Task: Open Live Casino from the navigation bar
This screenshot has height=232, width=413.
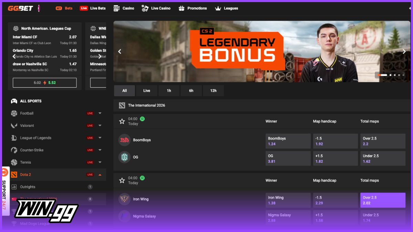Action: point(156,8)
